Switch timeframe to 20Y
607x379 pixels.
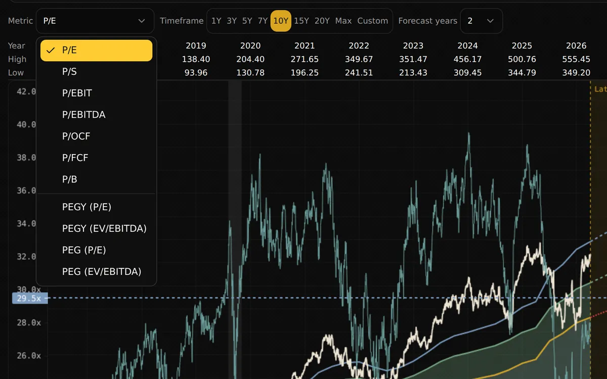(x=322, y=21)
